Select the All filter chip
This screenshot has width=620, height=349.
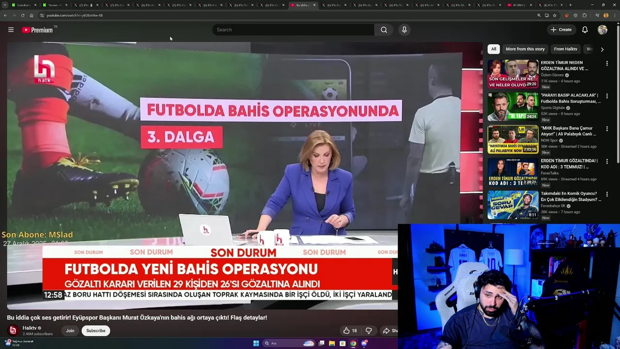tap(494, 49)
